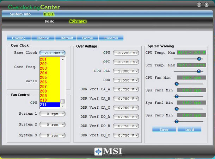Click the Sys Fan1 Min rpm field
This screenshot has height=159, width=215.
tap(191, 90)
